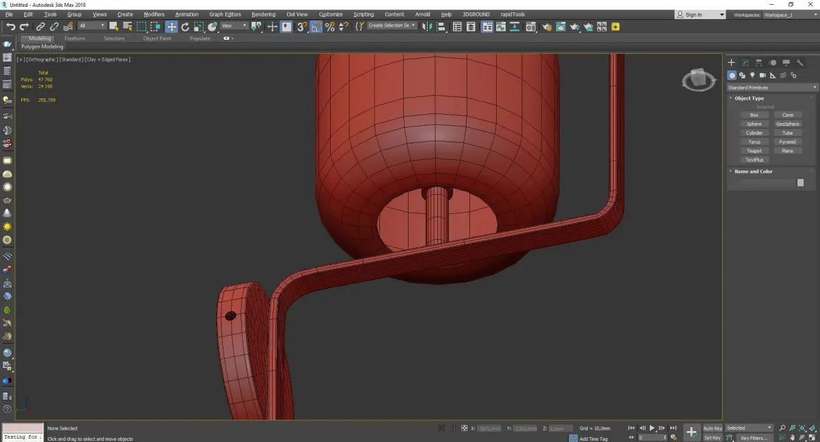Open the Utilities wrench panel
Image resolution: width=820 pixels, height=442 pixels.
(799, 63)
